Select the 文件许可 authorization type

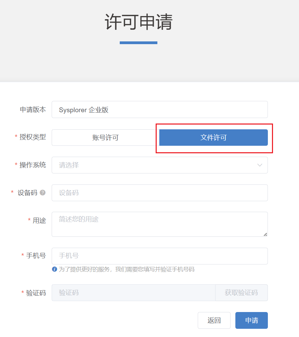[x=213, y=138]
